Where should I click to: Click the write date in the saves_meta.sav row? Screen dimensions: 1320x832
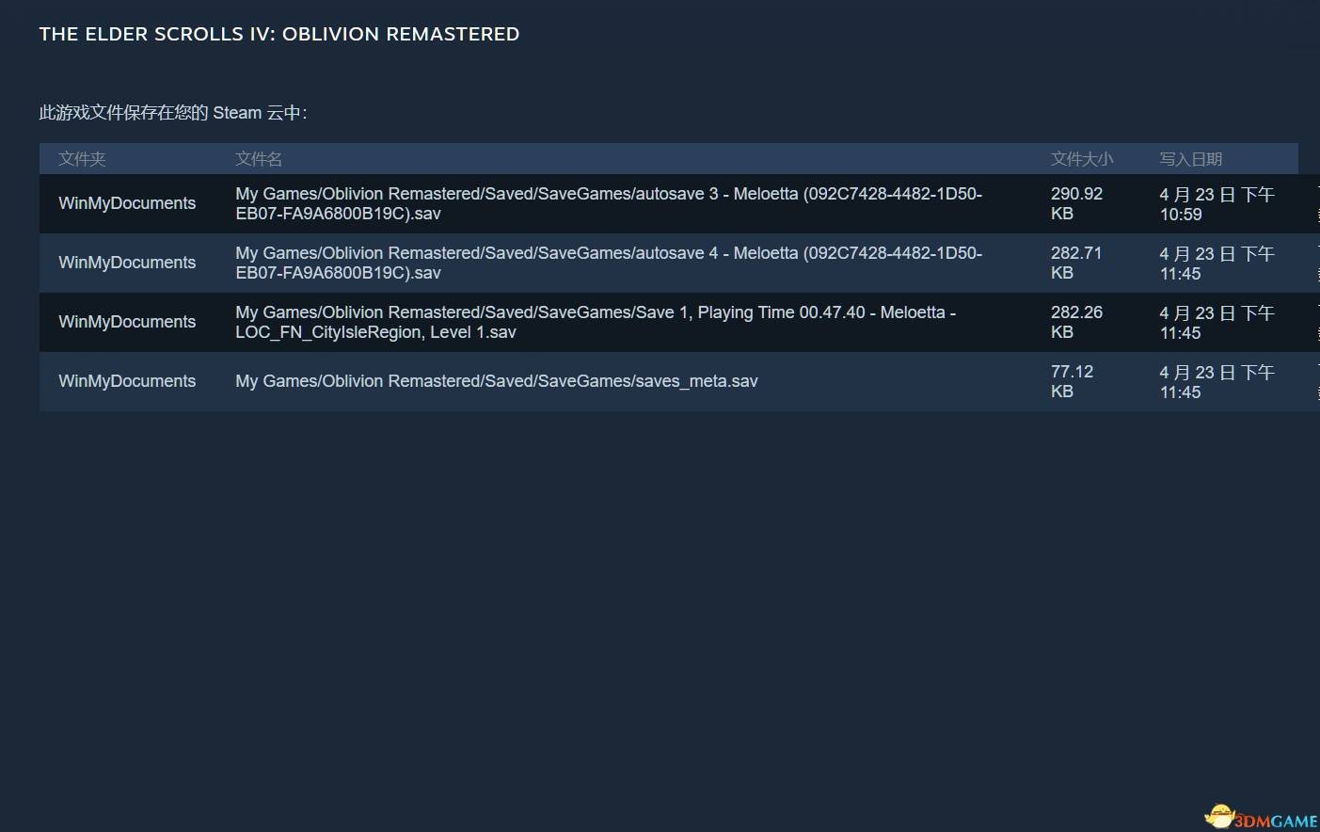[1217, 382]
